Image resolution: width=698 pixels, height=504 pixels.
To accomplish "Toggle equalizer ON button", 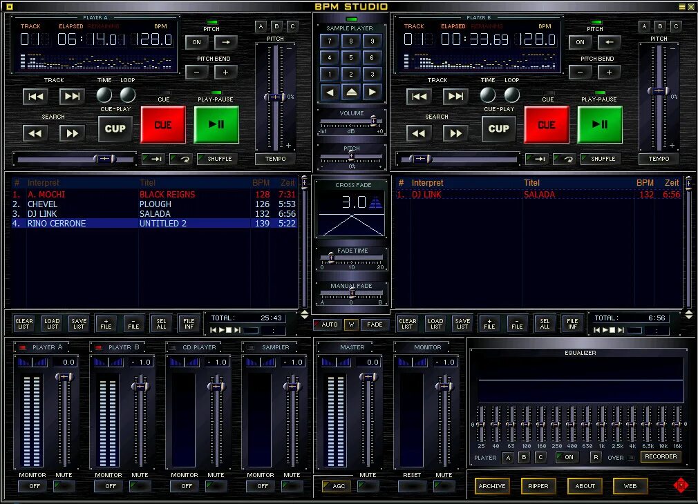I will click(x=566, y=457).
